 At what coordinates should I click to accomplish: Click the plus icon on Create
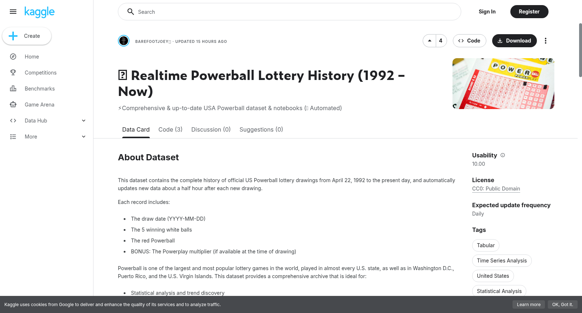pos(13,36)
